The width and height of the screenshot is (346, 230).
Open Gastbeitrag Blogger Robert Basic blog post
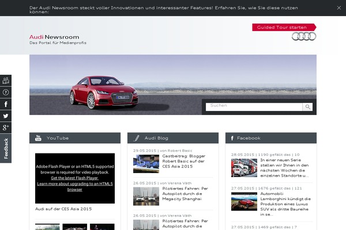(x=184, y=161)
